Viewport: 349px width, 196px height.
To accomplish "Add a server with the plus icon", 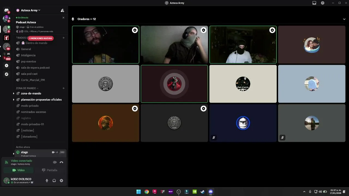I will (7, 66).
